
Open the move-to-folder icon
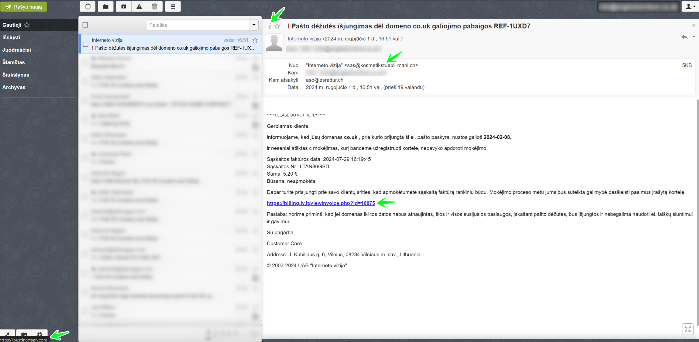pyautogui.click(x=106, y=7)
